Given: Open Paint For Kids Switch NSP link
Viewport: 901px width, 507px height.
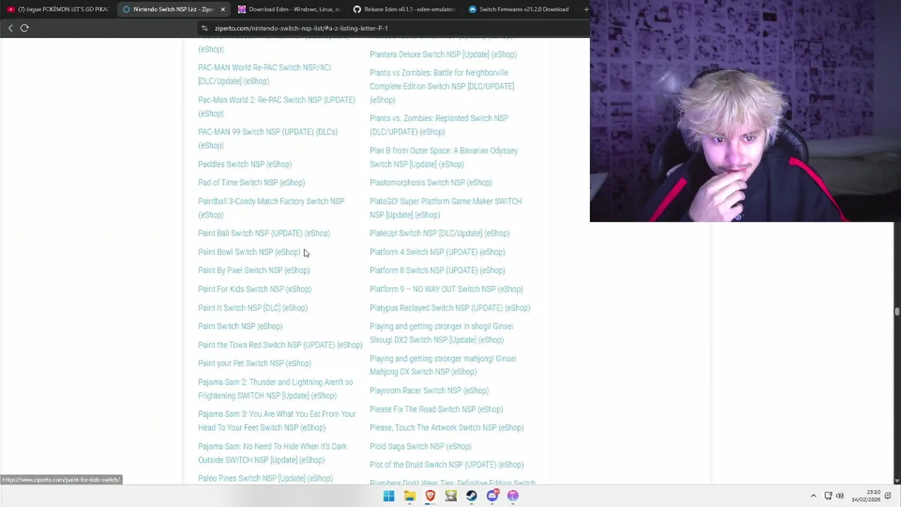Looking at the screenshot, I should tap(255, 289).
